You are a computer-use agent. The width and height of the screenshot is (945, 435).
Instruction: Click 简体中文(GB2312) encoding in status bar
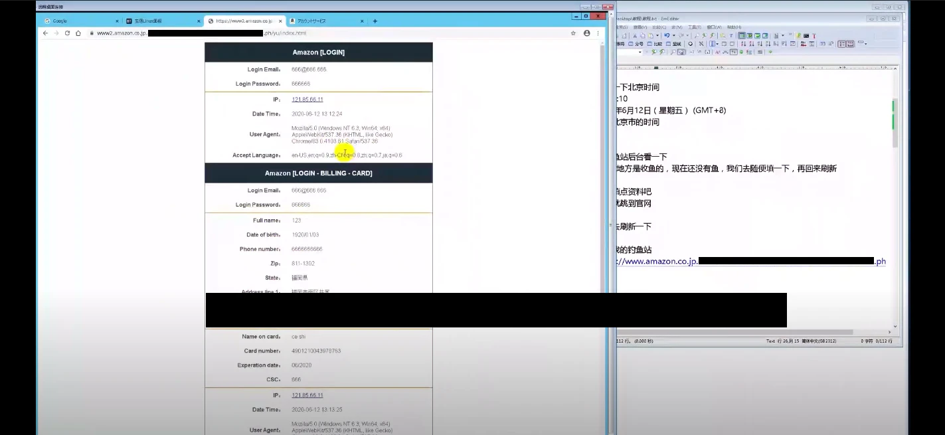pyautogui.click(x=819, y=341)
